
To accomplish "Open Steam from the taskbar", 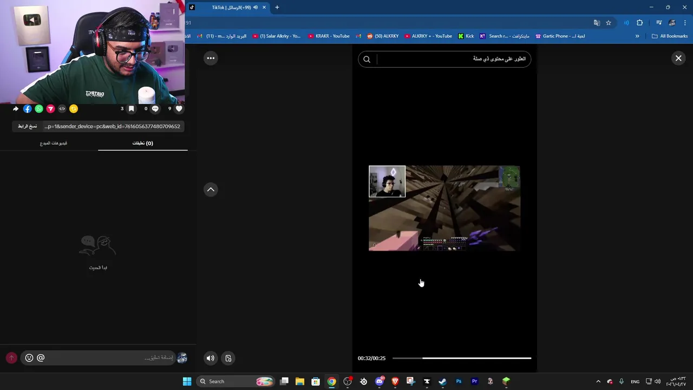I will tap(442, 381).
